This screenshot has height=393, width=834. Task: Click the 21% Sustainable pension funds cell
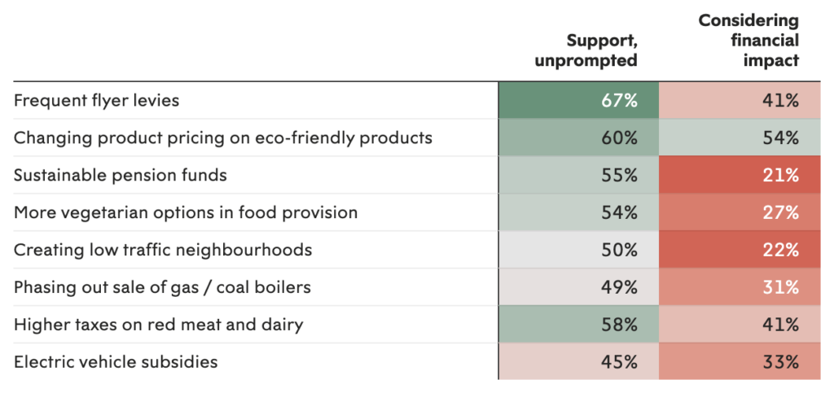738,175
